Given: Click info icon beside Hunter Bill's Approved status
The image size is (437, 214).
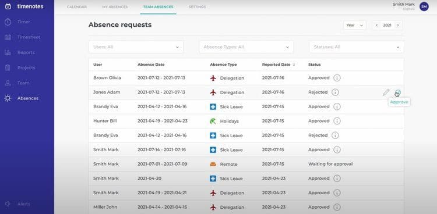Looking at the screenshot, I should [337, 121].
